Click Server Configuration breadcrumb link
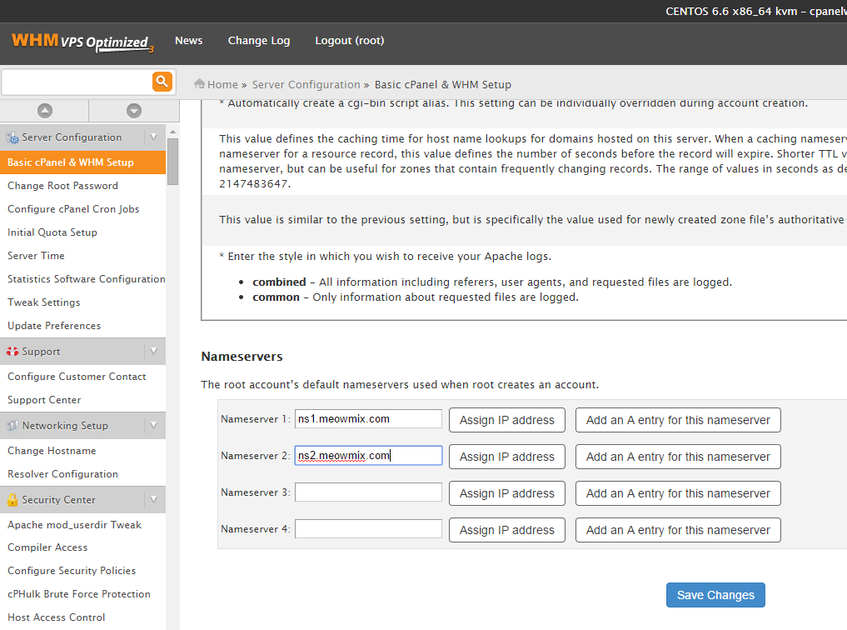 (306, 84)
